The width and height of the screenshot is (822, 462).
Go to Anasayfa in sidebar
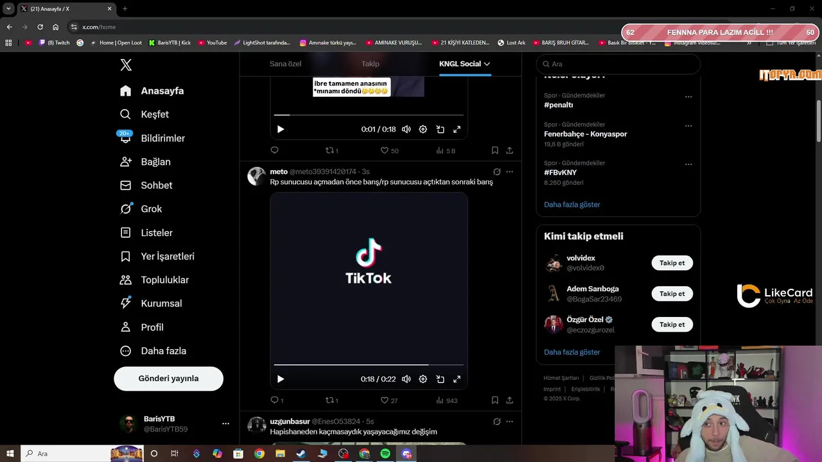coord(152,90)
